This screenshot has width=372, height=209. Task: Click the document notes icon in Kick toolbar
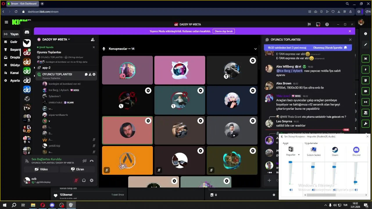(366, 80)
